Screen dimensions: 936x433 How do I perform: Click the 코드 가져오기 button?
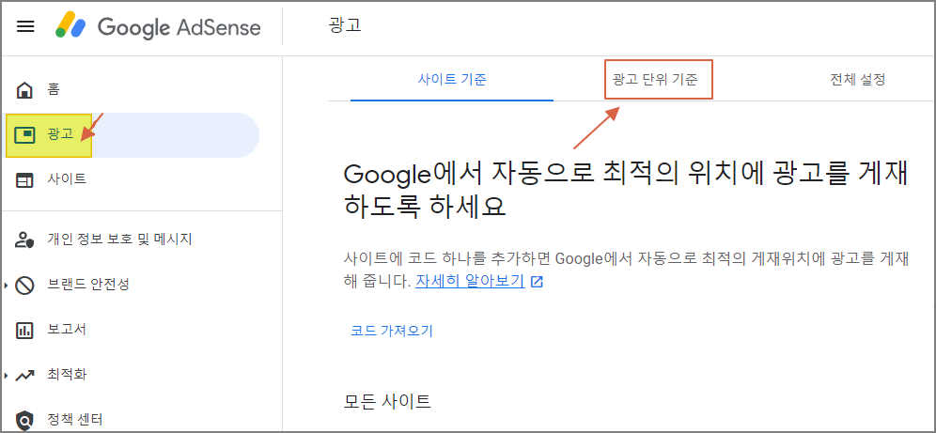click(x=392, y=331)
